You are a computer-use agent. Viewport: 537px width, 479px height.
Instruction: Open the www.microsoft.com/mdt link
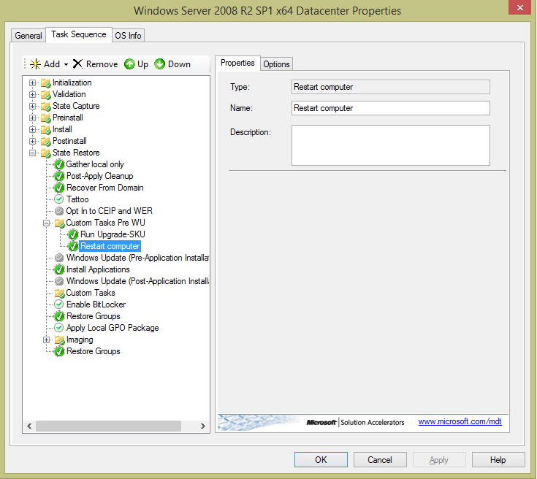click(460, 422)
